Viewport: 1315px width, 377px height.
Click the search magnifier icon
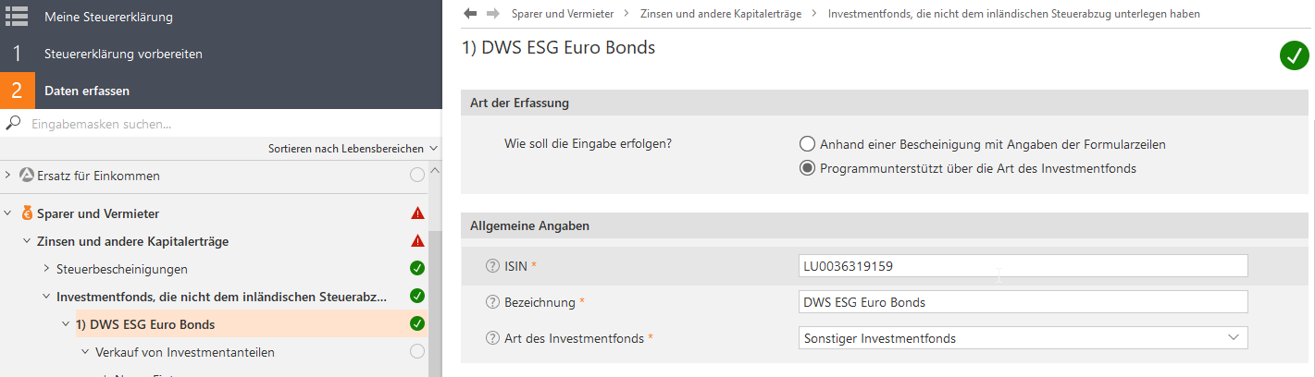click(14, 124)
